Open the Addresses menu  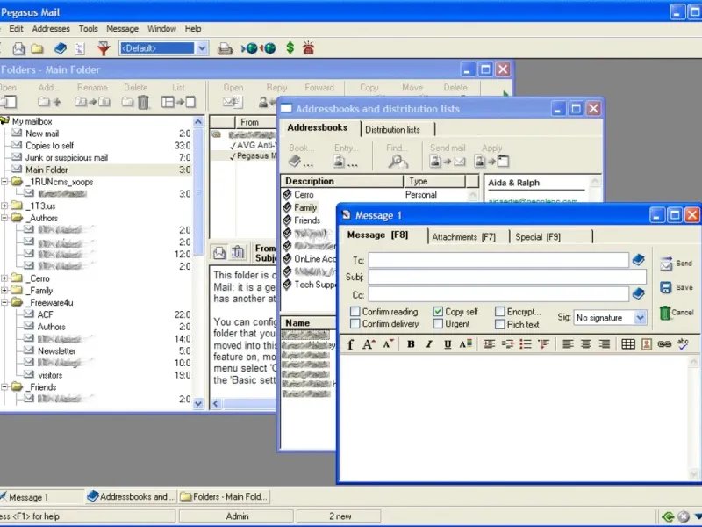click(x=51, y=29)
